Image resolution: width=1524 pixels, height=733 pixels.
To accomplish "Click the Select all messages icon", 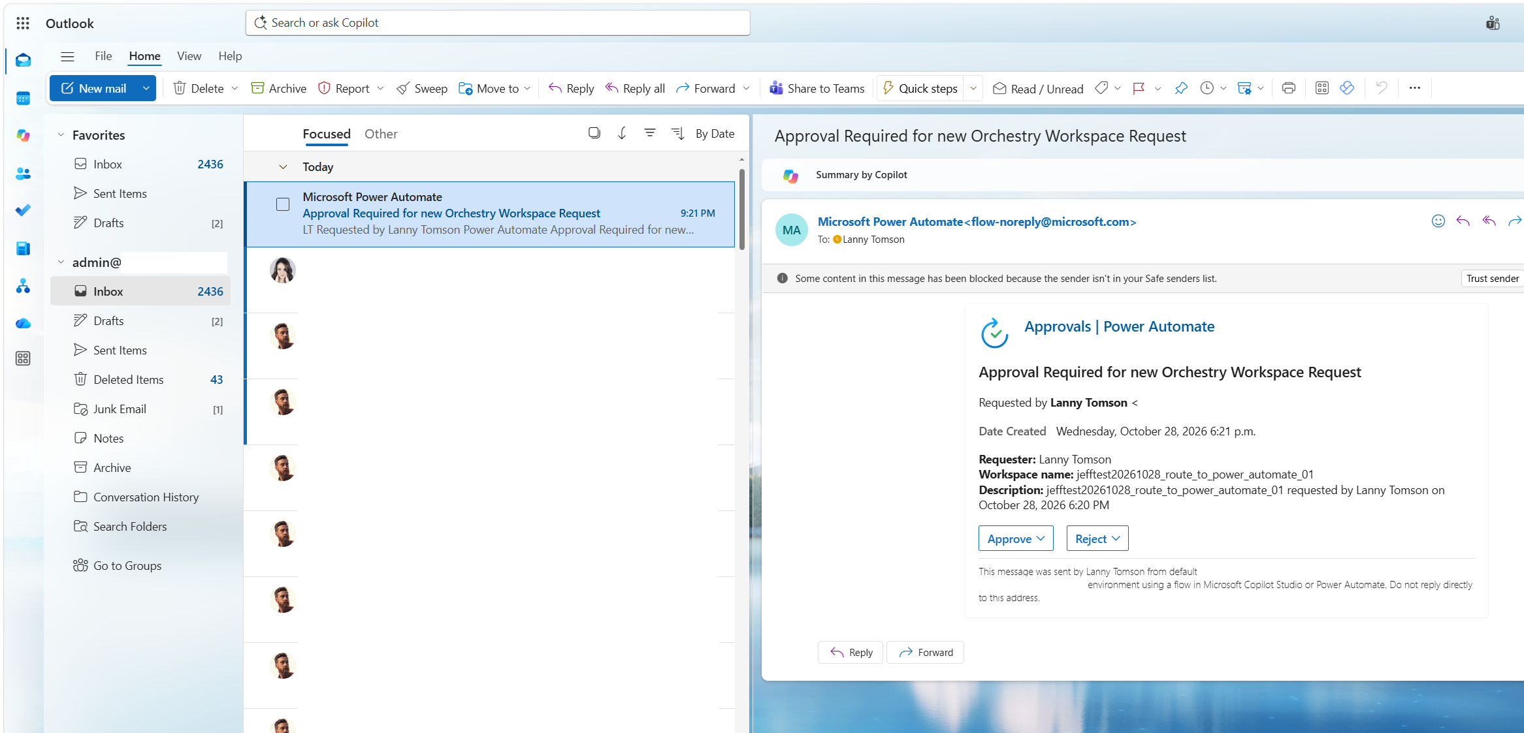I will [x=594, y=133].
